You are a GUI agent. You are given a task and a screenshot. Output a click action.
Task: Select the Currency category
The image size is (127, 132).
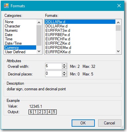click(x=20, y=48)
